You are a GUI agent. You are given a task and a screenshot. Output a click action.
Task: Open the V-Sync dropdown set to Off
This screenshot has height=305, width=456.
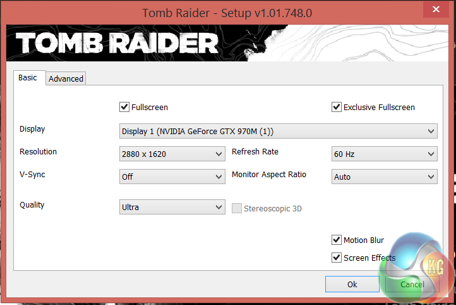click(x=172, y=177)
